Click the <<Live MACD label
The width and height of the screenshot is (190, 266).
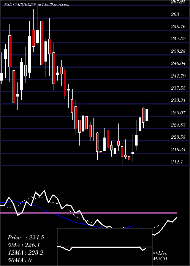click(x=160, y=256)
